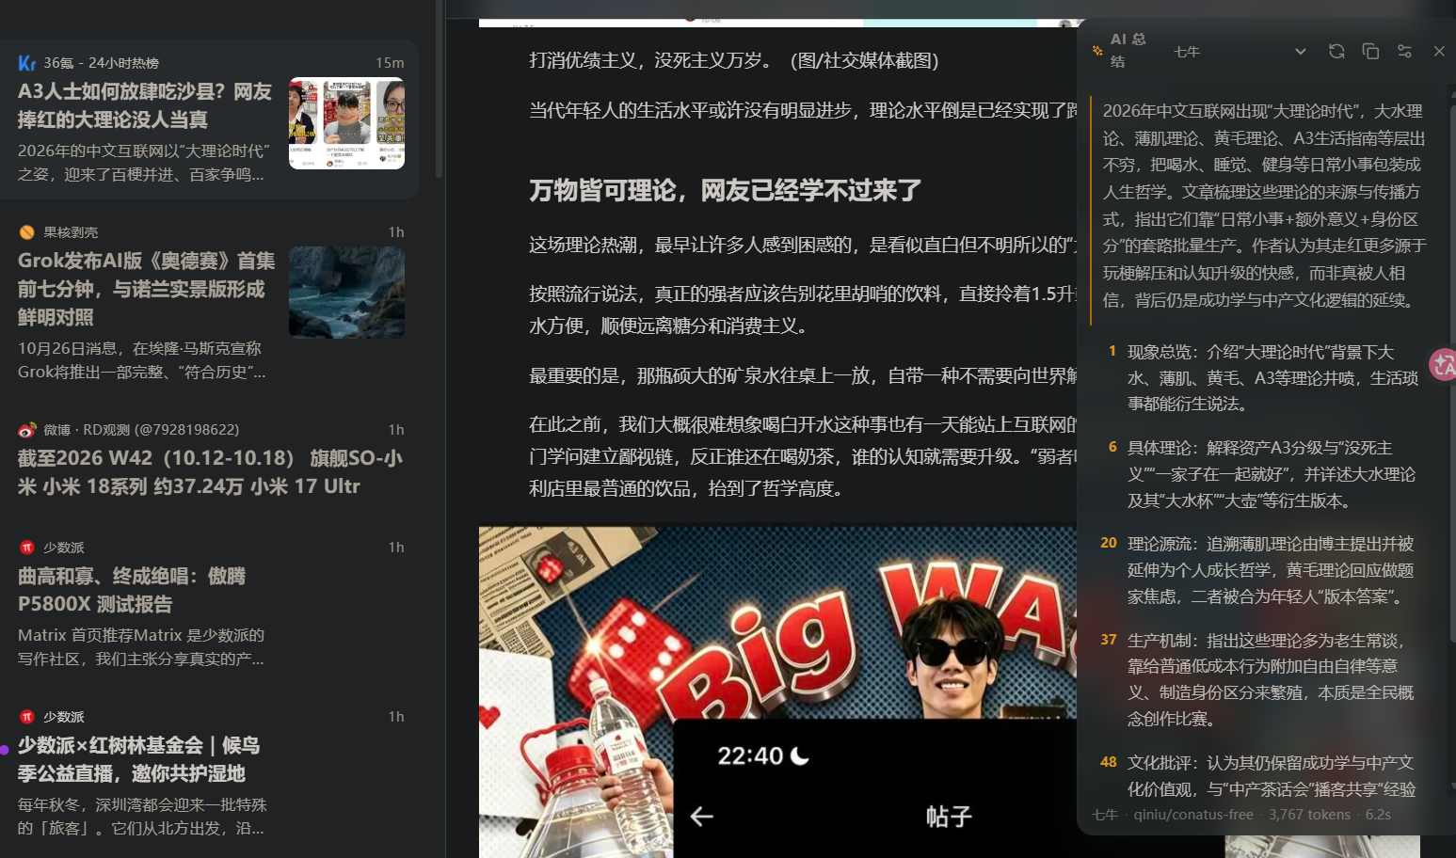The width and height of the screenshot is (1456, 858).
Task: Click the AI sparkle icon
Action: pyautogui.click(x=1097, y=51)
